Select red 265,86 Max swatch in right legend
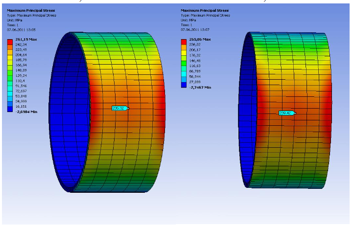The image size is (354, 228). click(184, 41)
